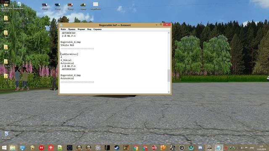Open the red up-arrow taskbar app
Image resolution: width=269 pixels, height=151 pixels.
(51, 148)
